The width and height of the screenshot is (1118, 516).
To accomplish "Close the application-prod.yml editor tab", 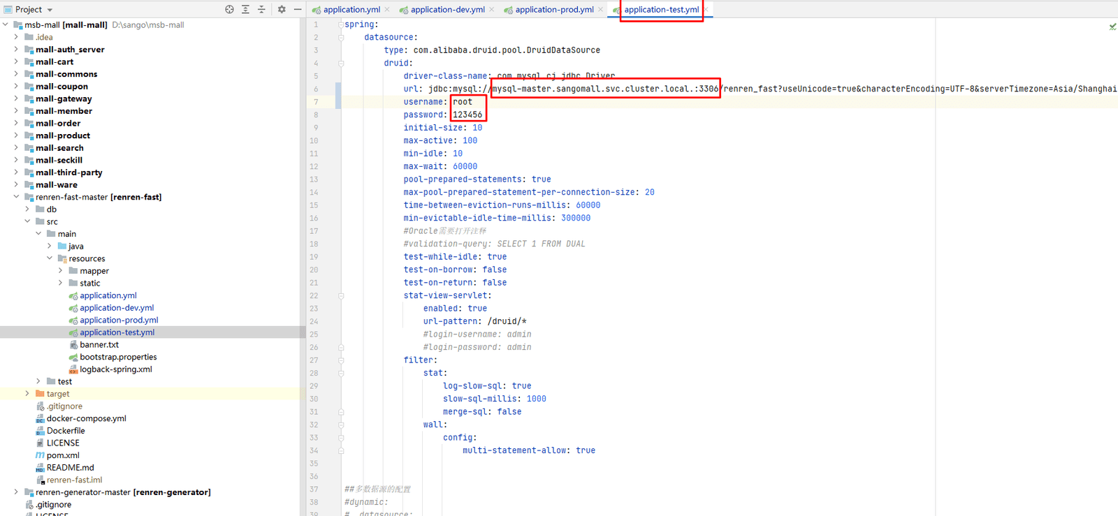I will click(601, 10).
